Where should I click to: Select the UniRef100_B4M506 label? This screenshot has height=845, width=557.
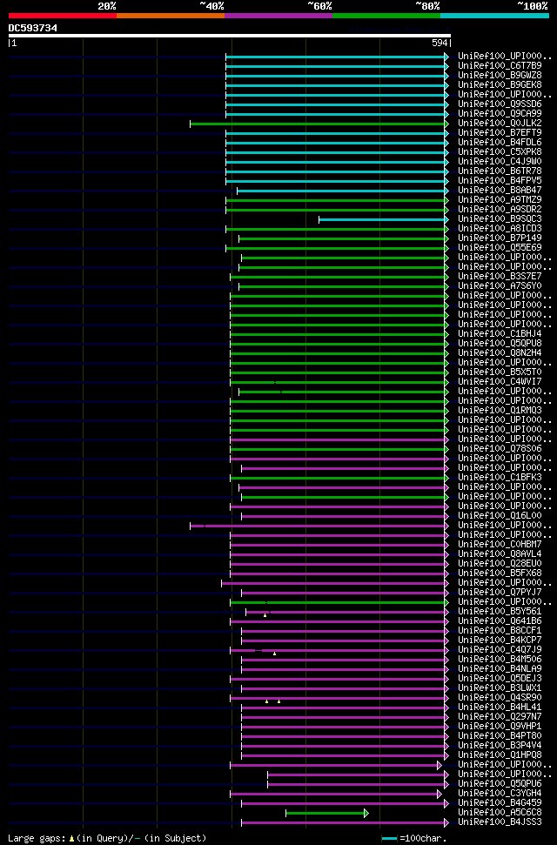(500, 661)
